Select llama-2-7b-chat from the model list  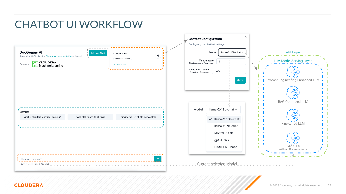point(224,126)
